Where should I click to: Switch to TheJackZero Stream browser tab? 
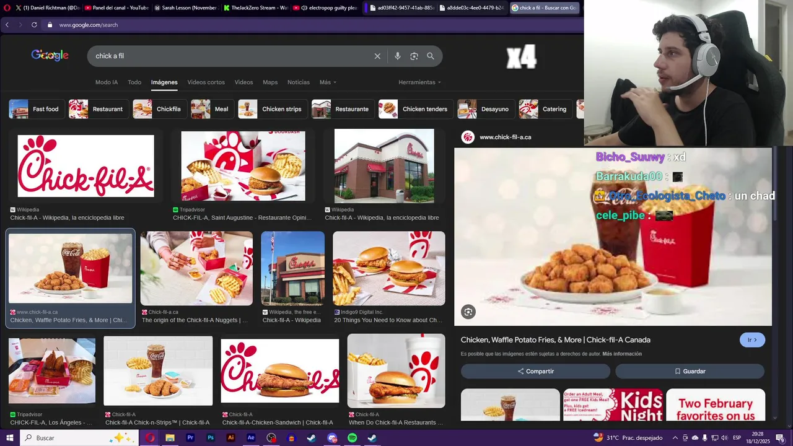click(x=255, y=7)
